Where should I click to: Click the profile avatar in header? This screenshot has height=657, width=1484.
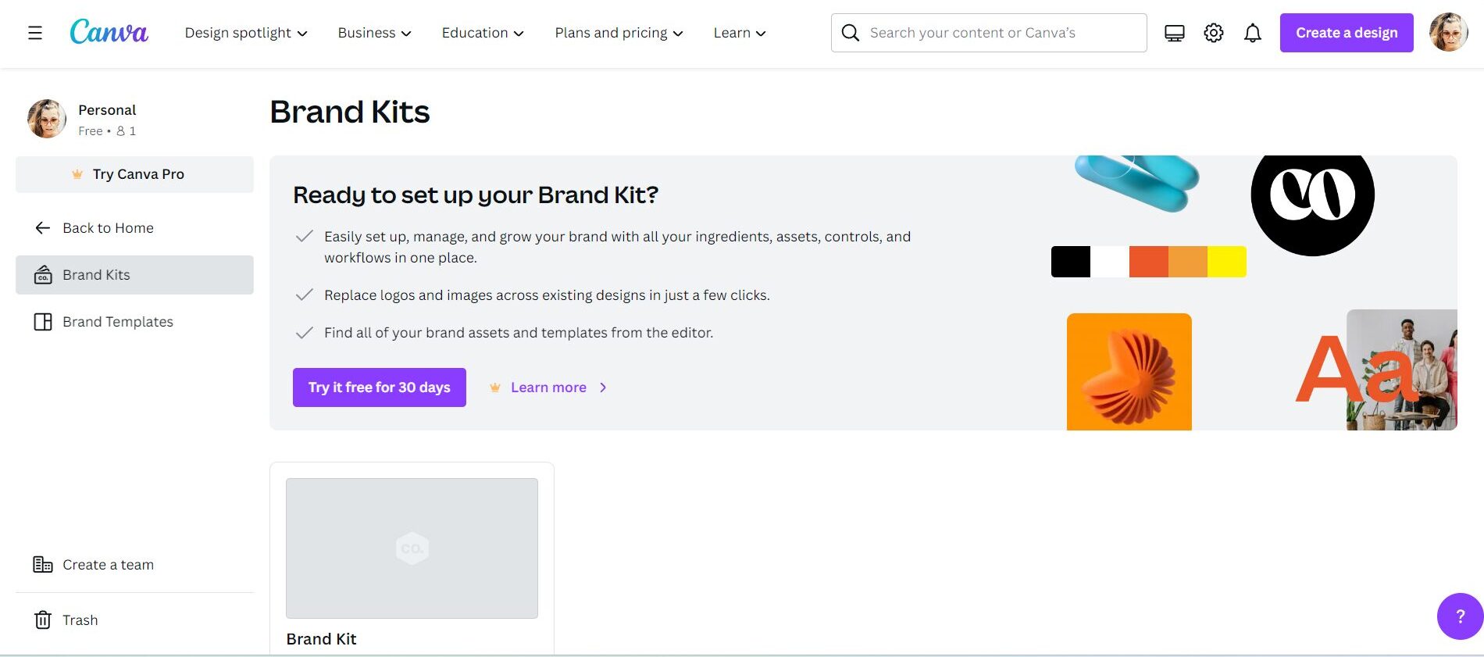[1448, 33]
